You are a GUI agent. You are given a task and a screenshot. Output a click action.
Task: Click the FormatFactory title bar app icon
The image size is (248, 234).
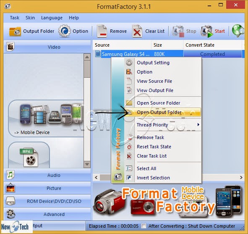point(7,6)
